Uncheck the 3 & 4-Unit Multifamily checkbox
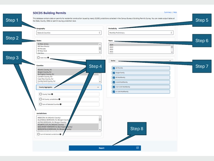The height and width of the screenshot is (161, 214). [114, 87]
